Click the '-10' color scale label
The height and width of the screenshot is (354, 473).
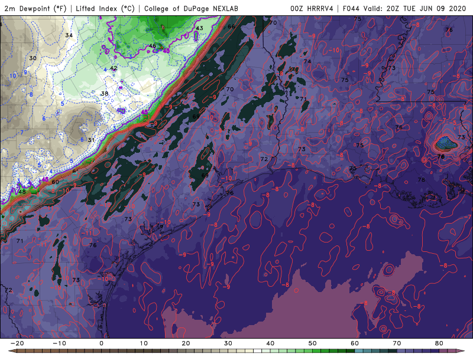coord(59,343)
